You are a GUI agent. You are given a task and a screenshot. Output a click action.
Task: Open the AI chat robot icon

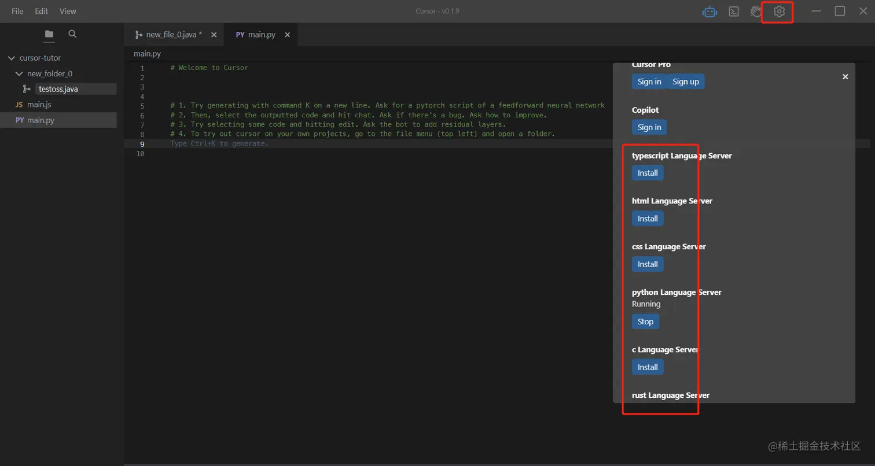(710, 12)
